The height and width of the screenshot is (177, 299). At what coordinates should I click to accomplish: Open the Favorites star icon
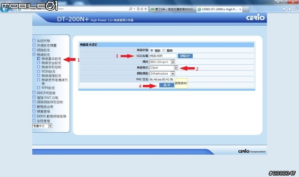click(x=290, y=9)
